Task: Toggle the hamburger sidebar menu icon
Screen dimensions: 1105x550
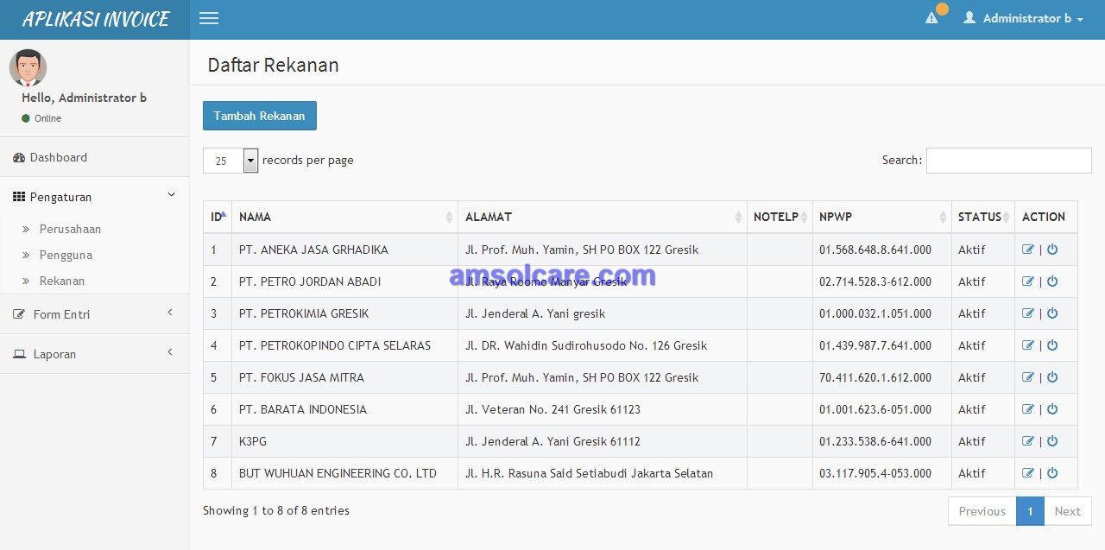Action: click(209, 18)
